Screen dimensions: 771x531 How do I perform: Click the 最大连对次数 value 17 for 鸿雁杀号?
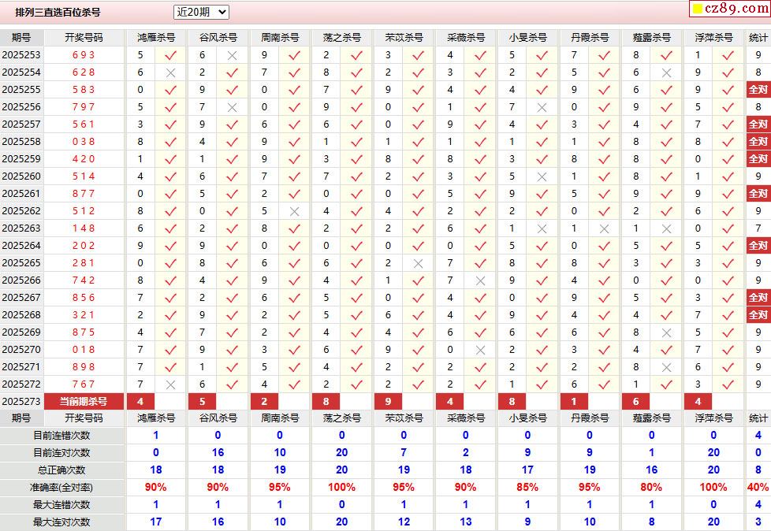156,522
